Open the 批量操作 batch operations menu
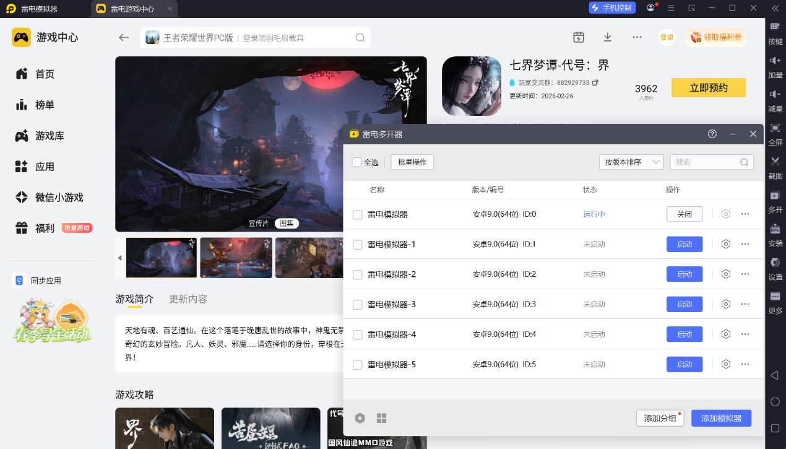Screen dimensions: 786x449 412,162
